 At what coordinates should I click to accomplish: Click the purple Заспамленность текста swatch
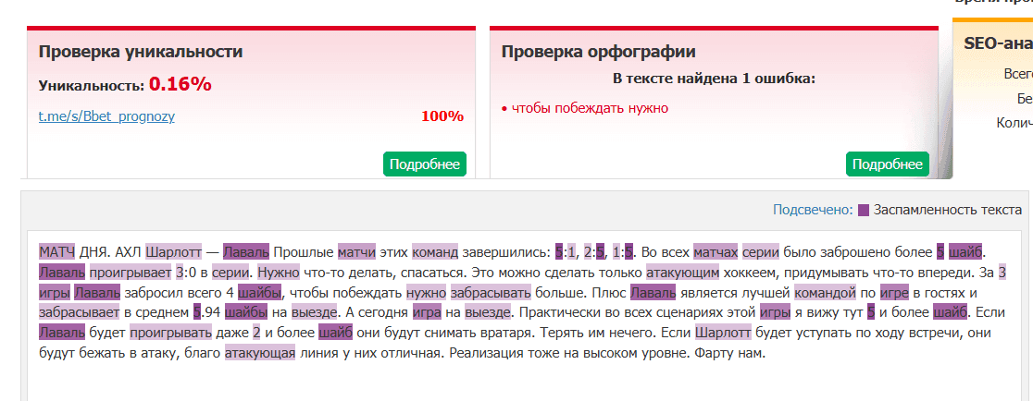(x=865, y=211)
